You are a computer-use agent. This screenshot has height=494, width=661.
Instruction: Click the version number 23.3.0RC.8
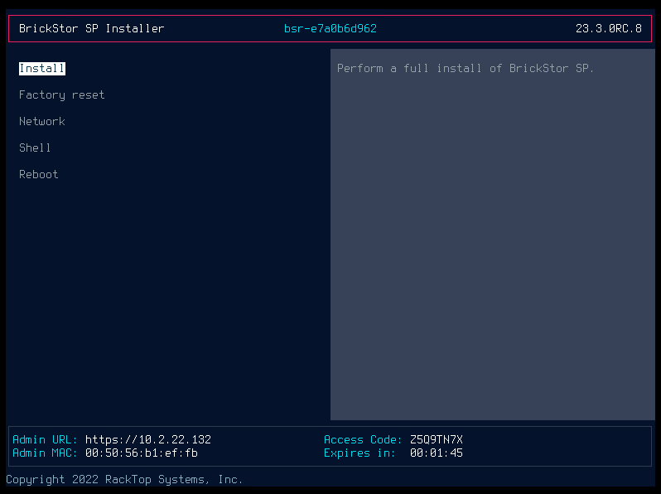coord(608,29)
